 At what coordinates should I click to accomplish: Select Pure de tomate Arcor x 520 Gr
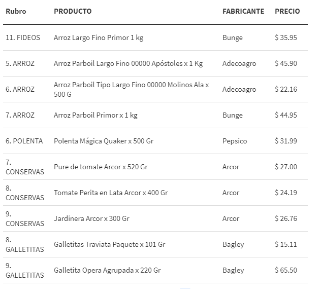[101, 167]
